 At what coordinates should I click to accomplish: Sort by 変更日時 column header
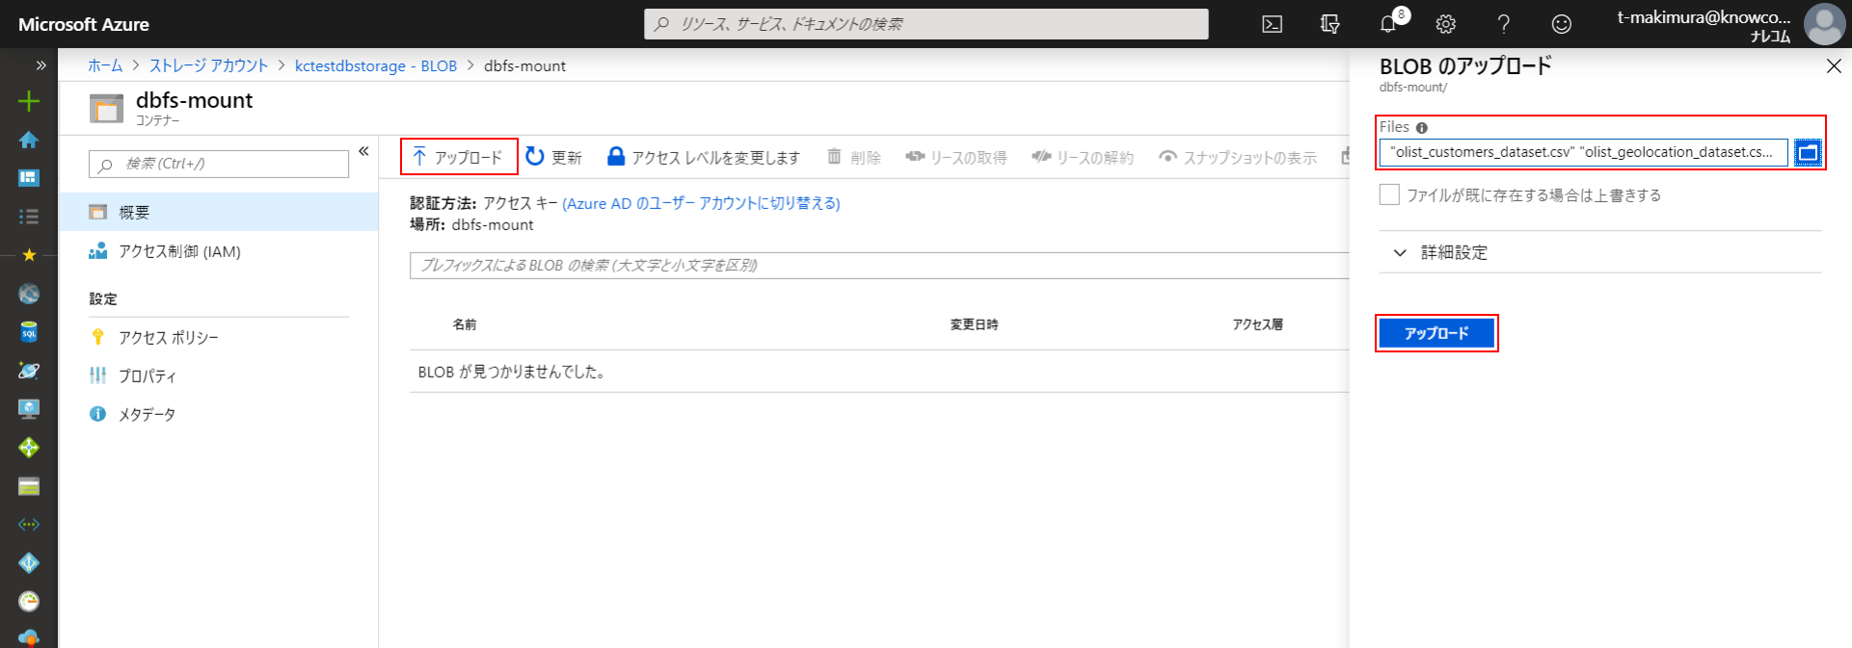pyautogui.click(x=975, y=324)
